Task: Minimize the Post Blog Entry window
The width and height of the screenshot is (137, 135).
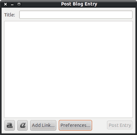Action: [x=12, y=5]
